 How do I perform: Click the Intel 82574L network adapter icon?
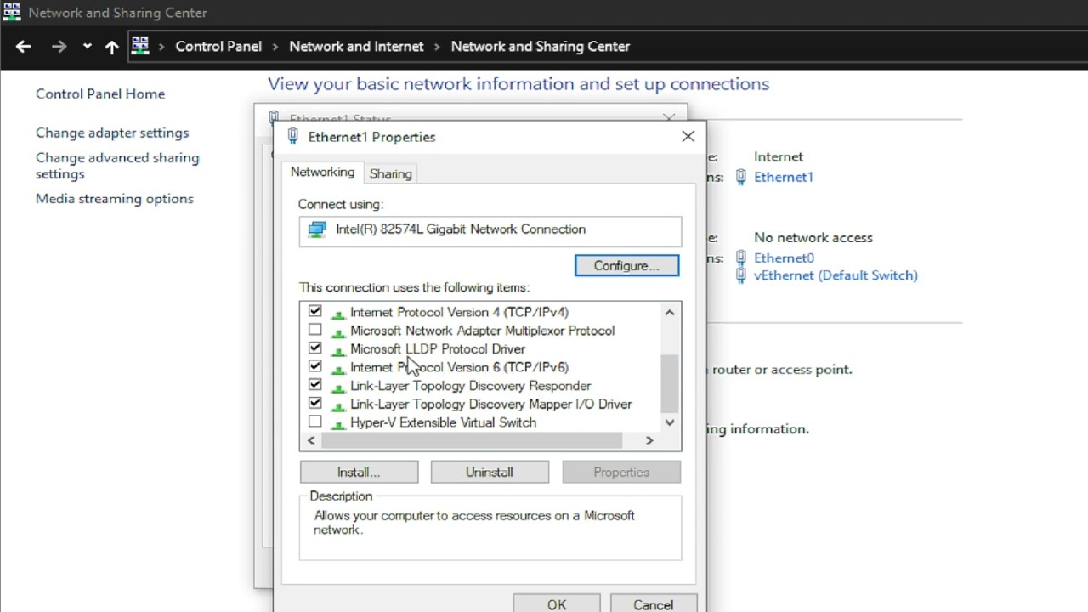click(x=317, y=229)
